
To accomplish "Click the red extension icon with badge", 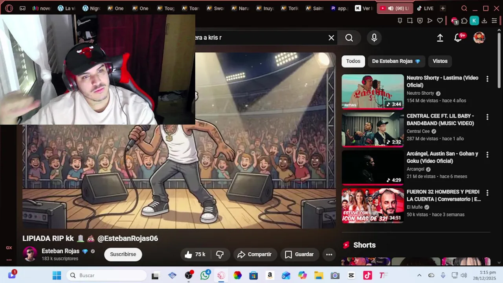I will 454,21.
